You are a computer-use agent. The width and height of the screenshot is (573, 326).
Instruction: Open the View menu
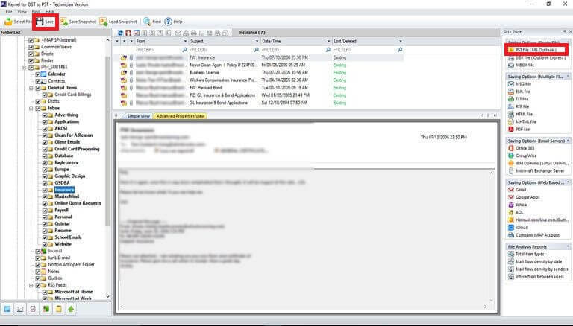22,12
